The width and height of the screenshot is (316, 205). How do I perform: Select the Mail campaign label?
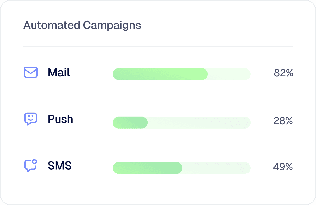click(x=59, y=73)
